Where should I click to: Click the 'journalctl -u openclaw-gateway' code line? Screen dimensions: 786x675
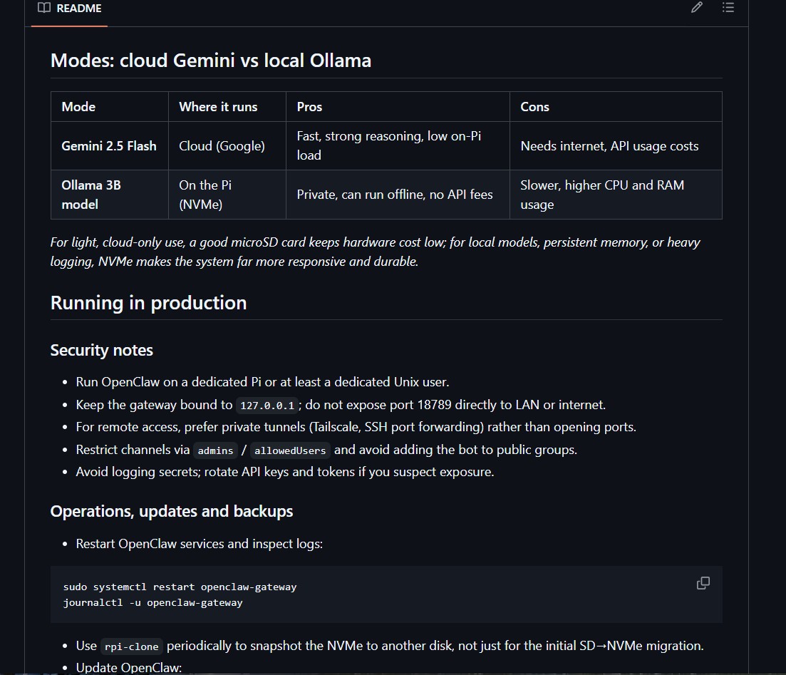[153, 603]
